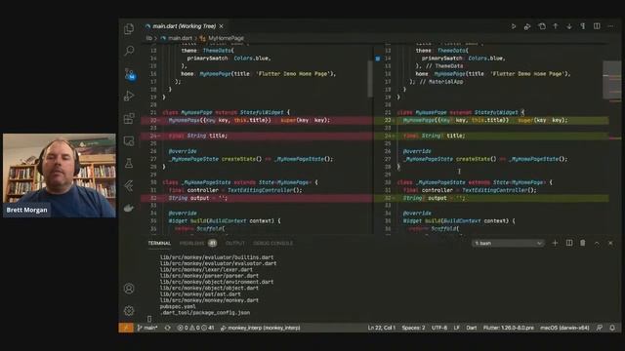
Task: Open the Manage gear menu
Action: click(x=129, y=311)
